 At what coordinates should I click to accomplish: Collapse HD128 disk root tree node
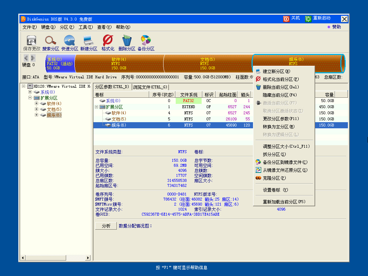tap(24, 86)
